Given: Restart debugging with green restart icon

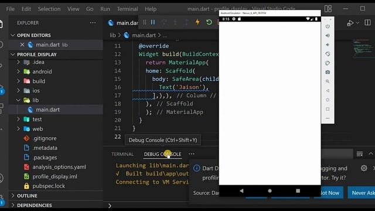Looking at the screenshot, I should [x=209, y=22].
